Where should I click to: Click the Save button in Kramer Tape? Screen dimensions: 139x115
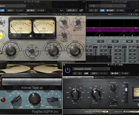[80, 15]
